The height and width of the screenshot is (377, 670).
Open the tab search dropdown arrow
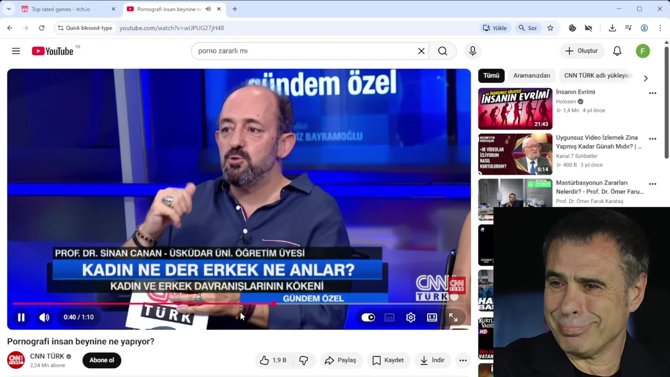pyautogui.click(x=8, y=9)
